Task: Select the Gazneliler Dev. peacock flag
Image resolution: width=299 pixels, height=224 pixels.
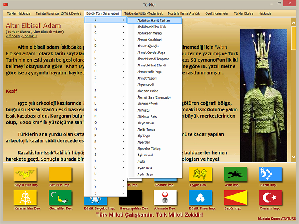Action: click(60, 197)
